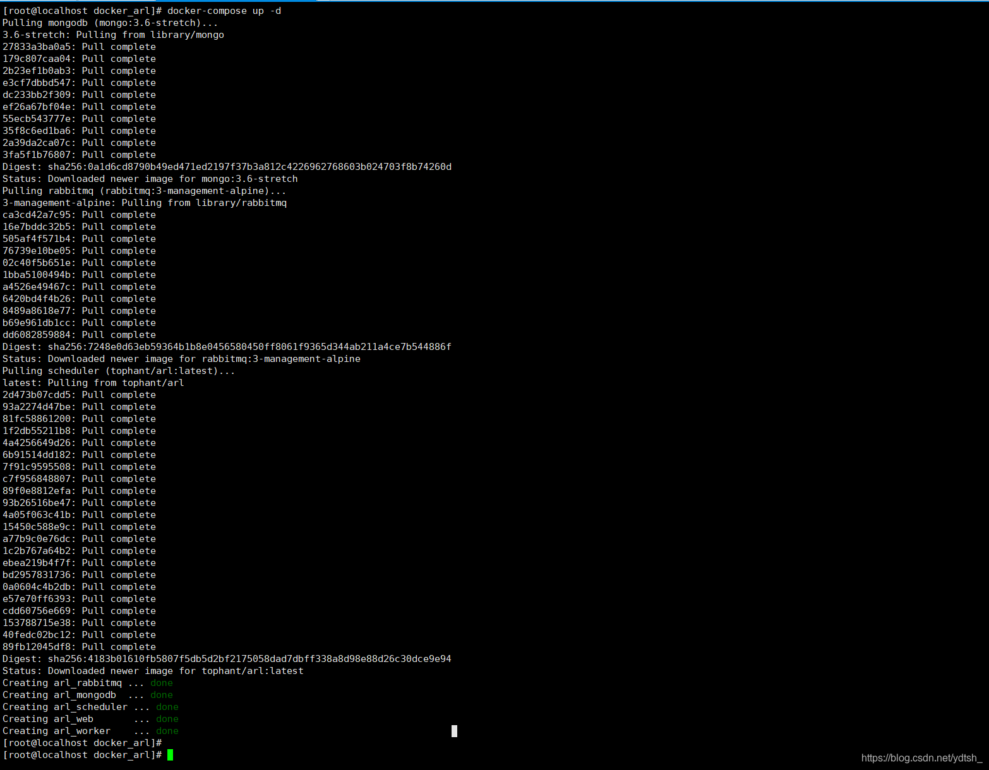Click the rabbitmq digest sha256:7248e0d63eb5 line
The height and width of the screenshot is (770, 989).
(227, 347)
